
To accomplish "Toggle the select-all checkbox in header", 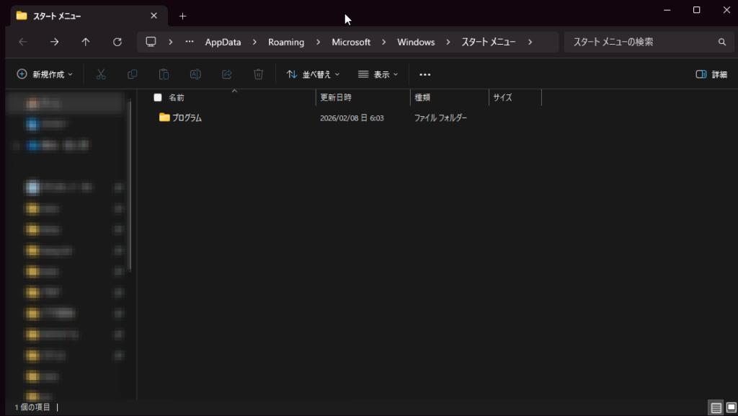I will 158,97.
